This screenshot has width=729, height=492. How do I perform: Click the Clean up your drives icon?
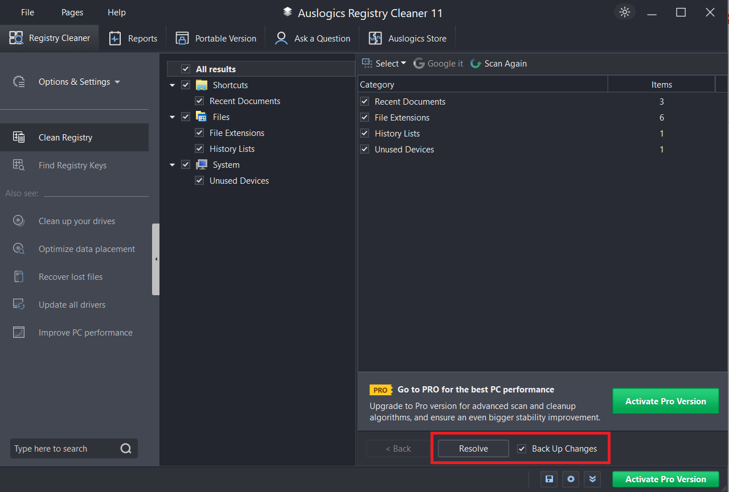click(19, 221)
